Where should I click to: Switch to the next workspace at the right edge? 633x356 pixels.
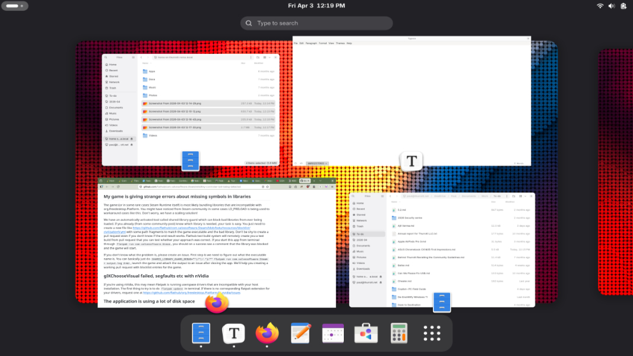[615, 172]
